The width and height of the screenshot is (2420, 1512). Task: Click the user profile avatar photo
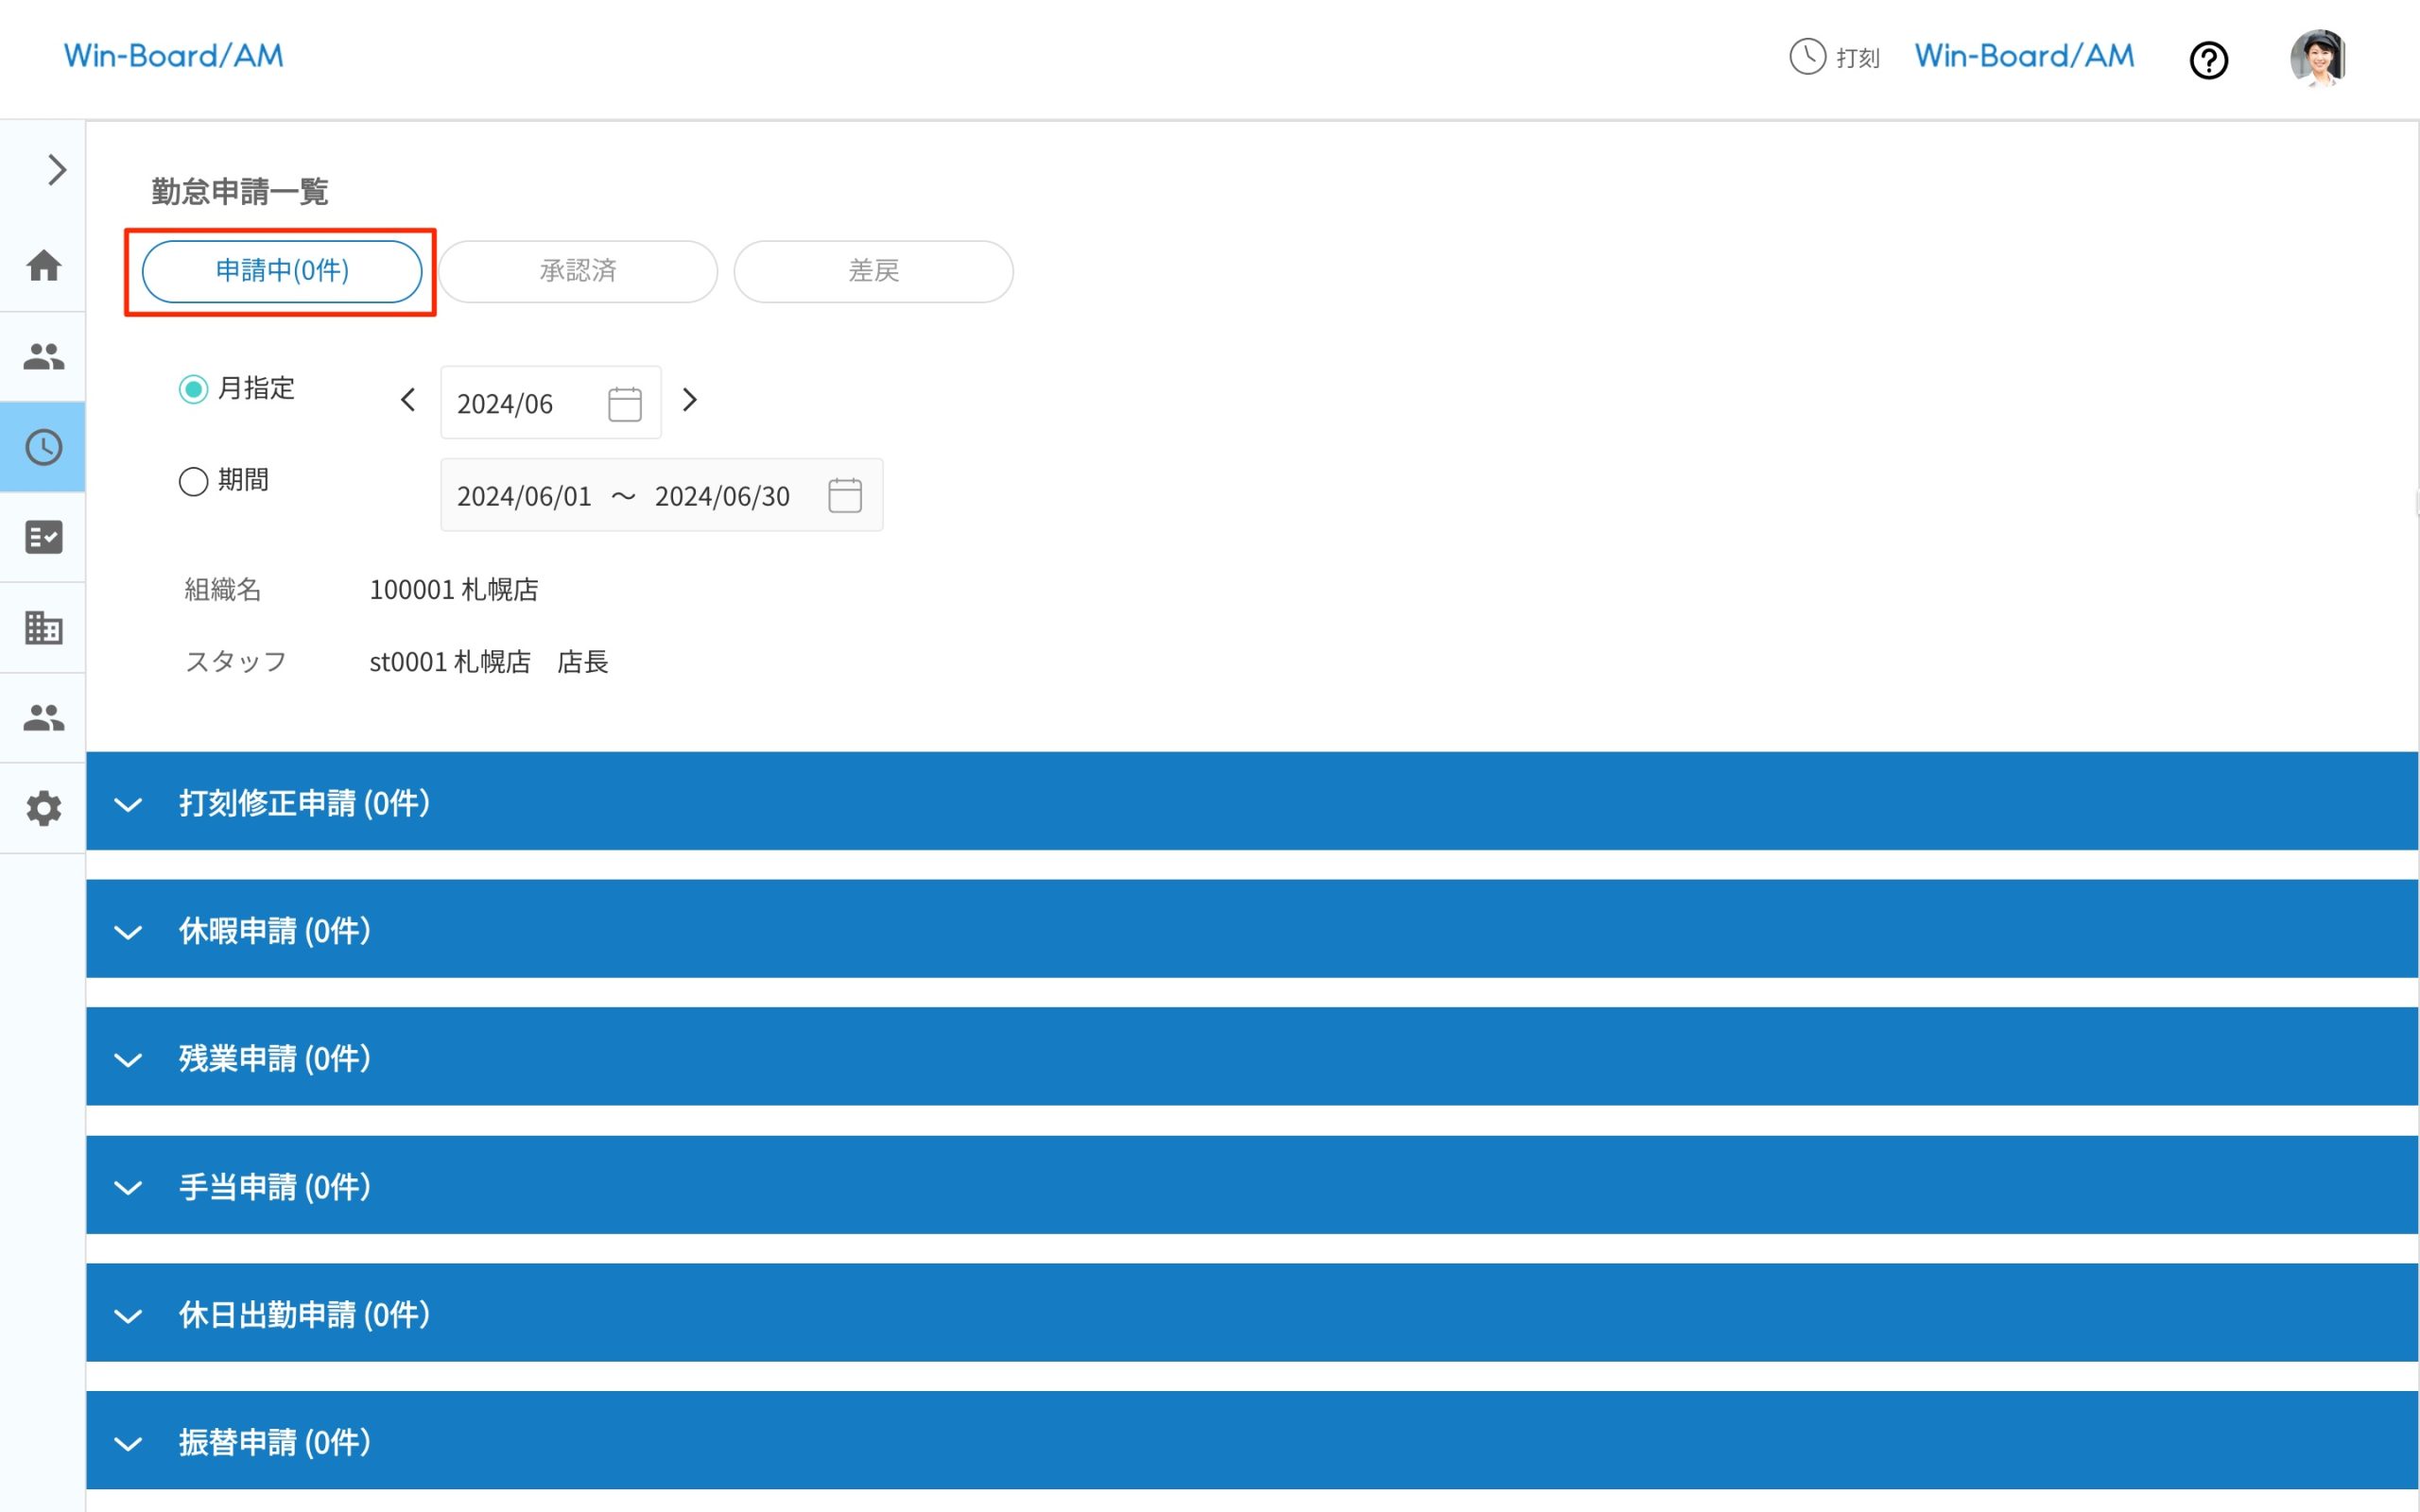click(x=2318, y=58)
